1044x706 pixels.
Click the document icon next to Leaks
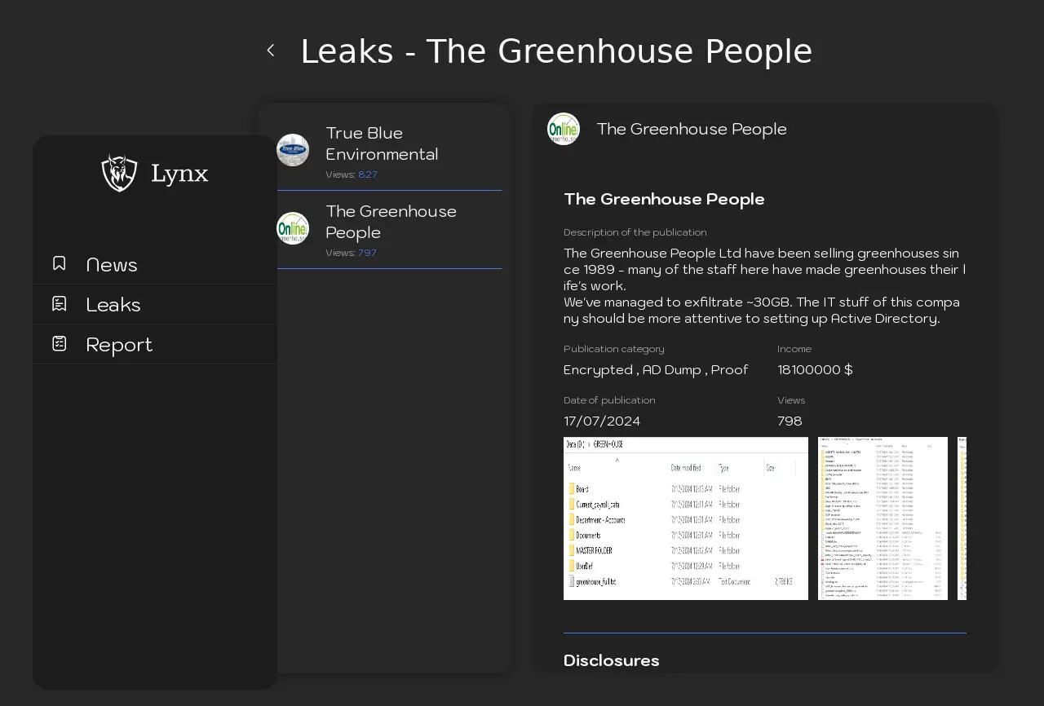60,303
